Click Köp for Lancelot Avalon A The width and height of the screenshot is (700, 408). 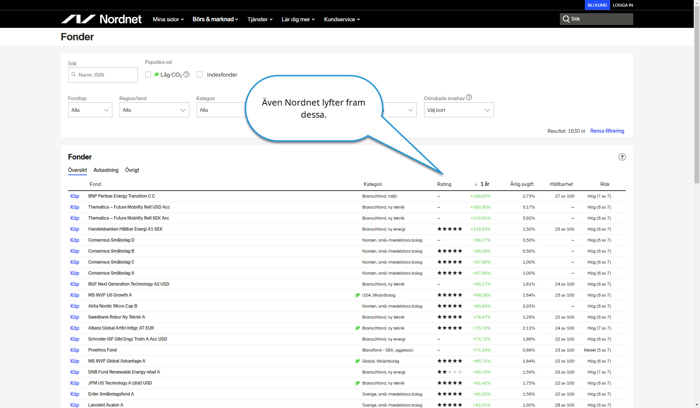[x=75, y=405]
